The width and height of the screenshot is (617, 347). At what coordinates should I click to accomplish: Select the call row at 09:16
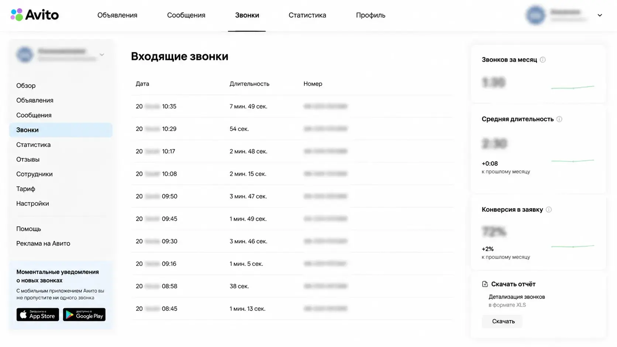[x=292, y=264]
